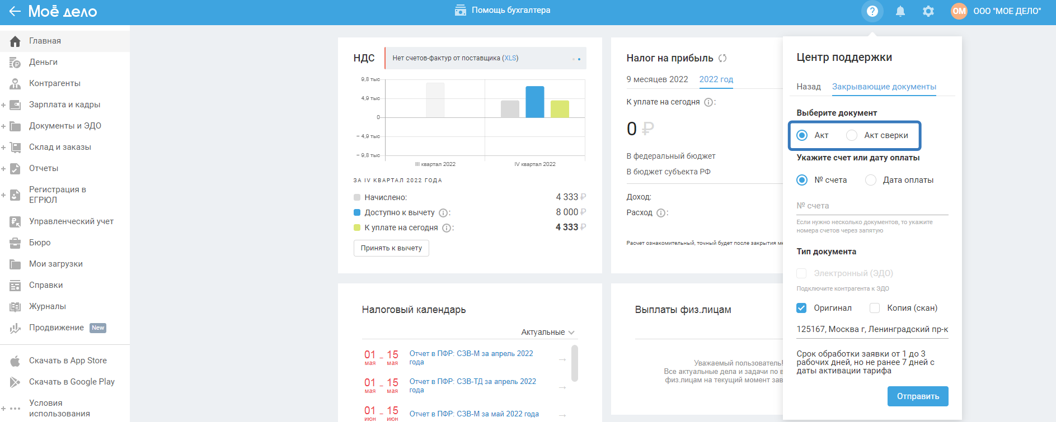Choose the Дата оплаты radio option
Screen dimensions: 1056x422
pos(871,180)
